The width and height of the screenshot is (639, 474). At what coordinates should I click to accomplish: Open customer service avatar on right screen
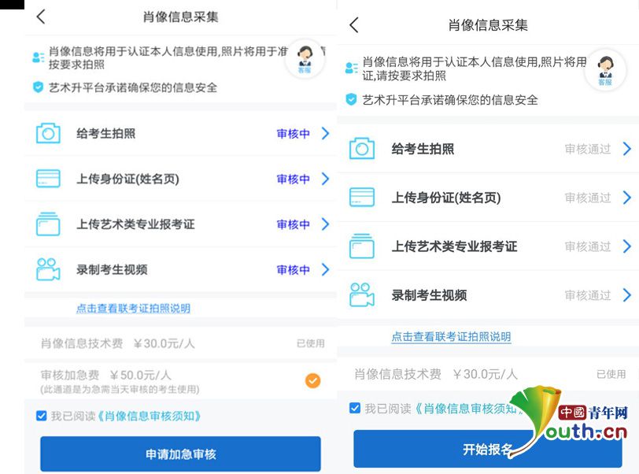pos(606,70)
